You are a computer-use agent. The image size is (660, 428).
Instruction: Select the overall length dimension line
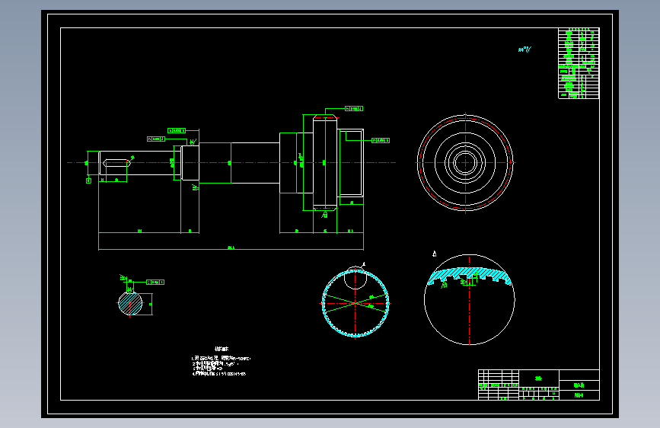231,249
